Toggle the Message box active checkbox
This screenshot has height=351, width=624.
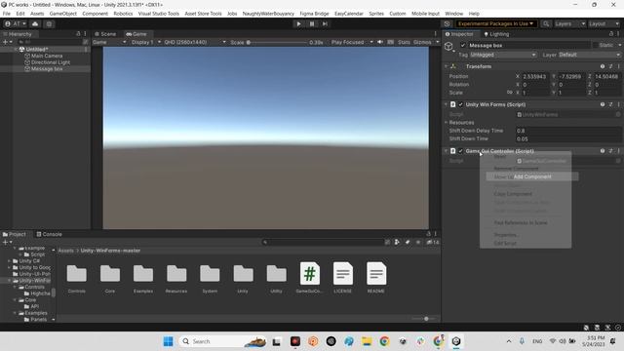pyautogui.click(x=462, y=46)
